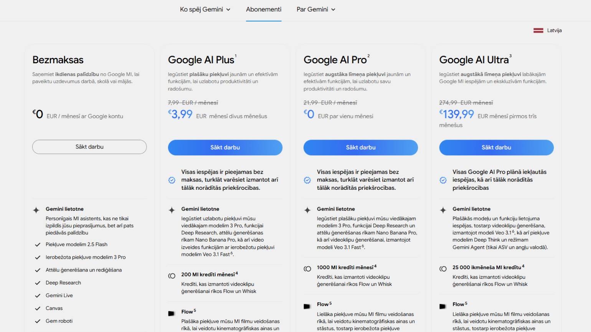Click the verified badge icon in AI Plus plan

[172, 180]
